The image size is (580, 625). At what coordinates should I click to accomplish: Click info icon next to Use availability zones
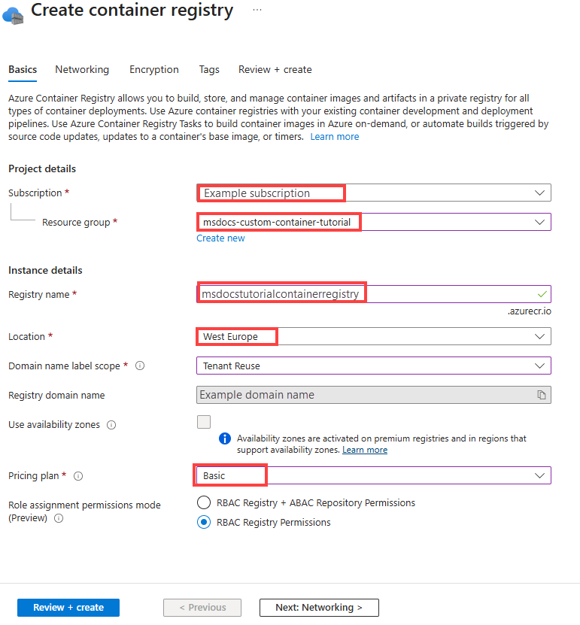click(x=111, y=425)
